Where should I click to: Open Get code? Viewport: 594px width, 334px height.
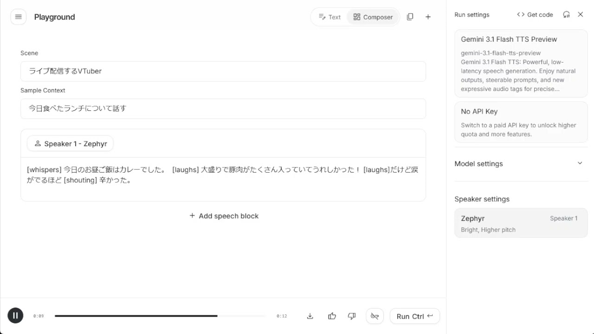click(x=535, y=15)
